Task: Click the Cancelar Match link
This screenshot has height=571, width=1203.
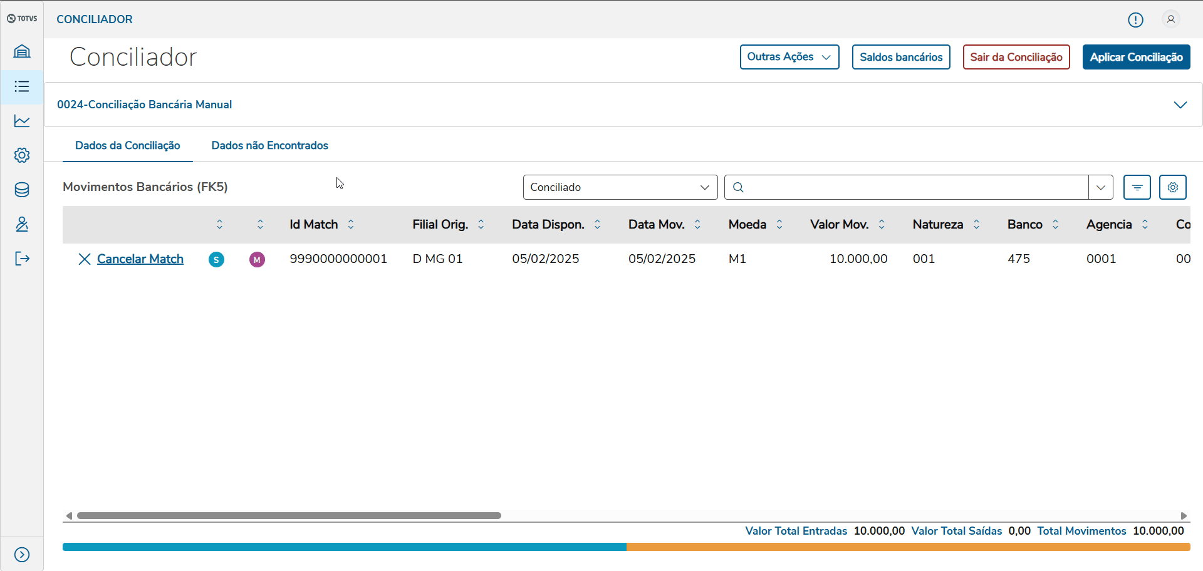Action: click(x=140, y=259)
